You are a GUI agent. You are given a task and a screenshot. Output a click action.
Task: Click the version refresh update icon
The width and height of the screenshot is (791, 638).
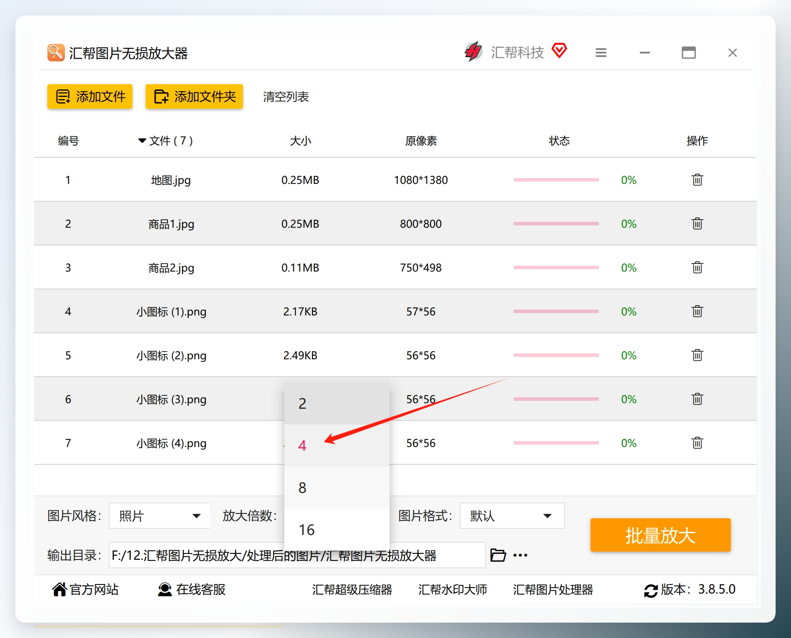point(651,590)
